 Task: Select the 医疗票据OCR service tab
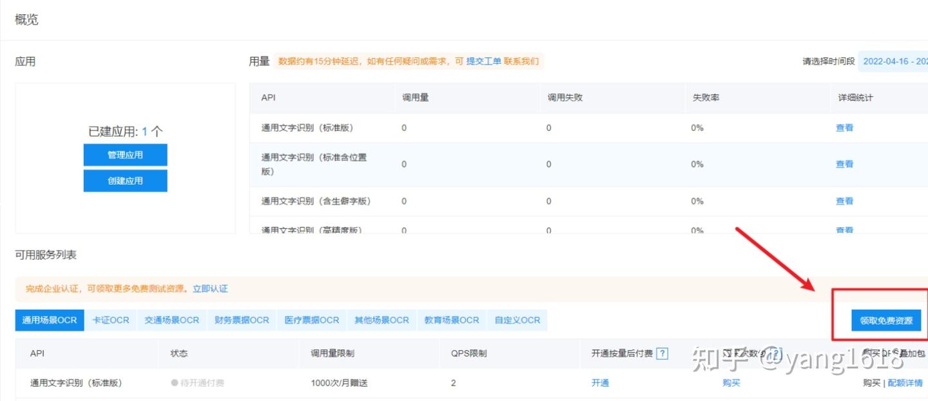point(312,320)
